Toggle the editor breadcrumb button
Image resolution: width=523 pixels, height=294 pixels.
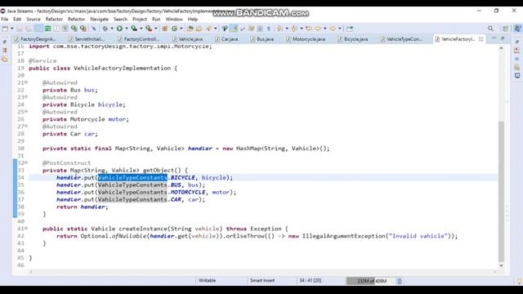coord(225,29)
